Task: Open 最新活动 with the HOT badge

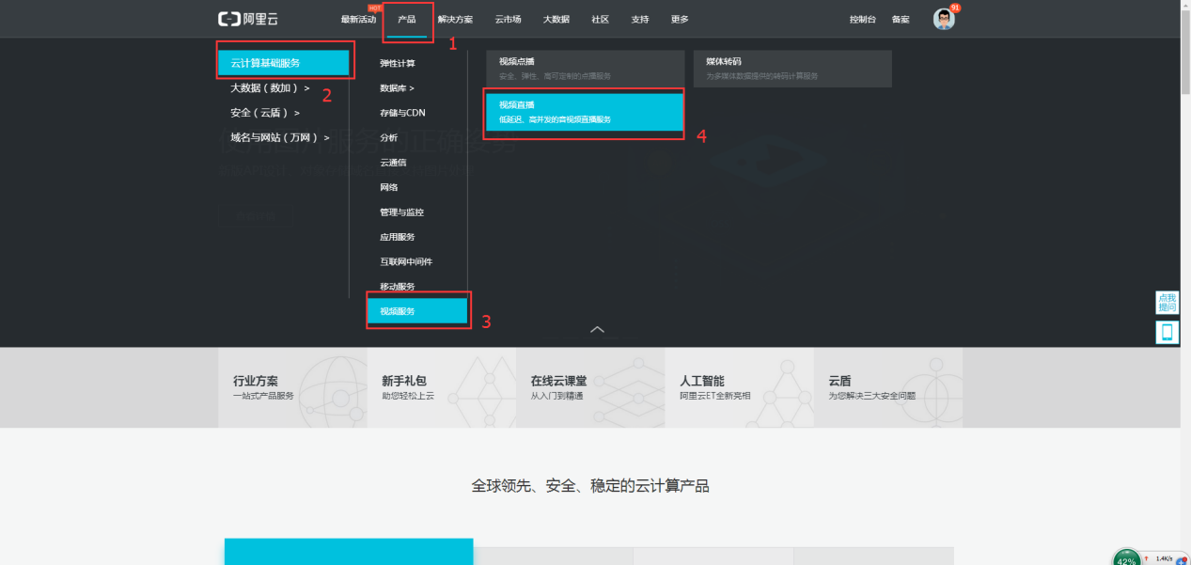Action: tap(358, 20)
